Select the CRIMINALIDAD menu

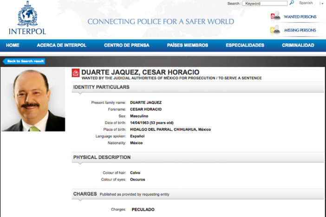click(x=298, y=45)
